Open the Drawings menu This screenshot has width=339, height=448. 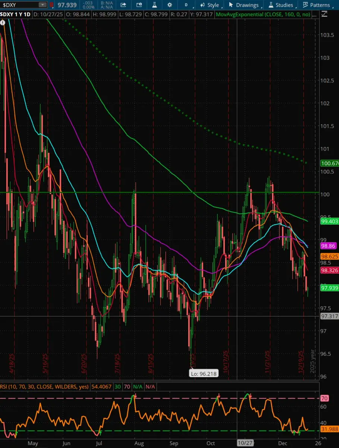coord(244,5)
